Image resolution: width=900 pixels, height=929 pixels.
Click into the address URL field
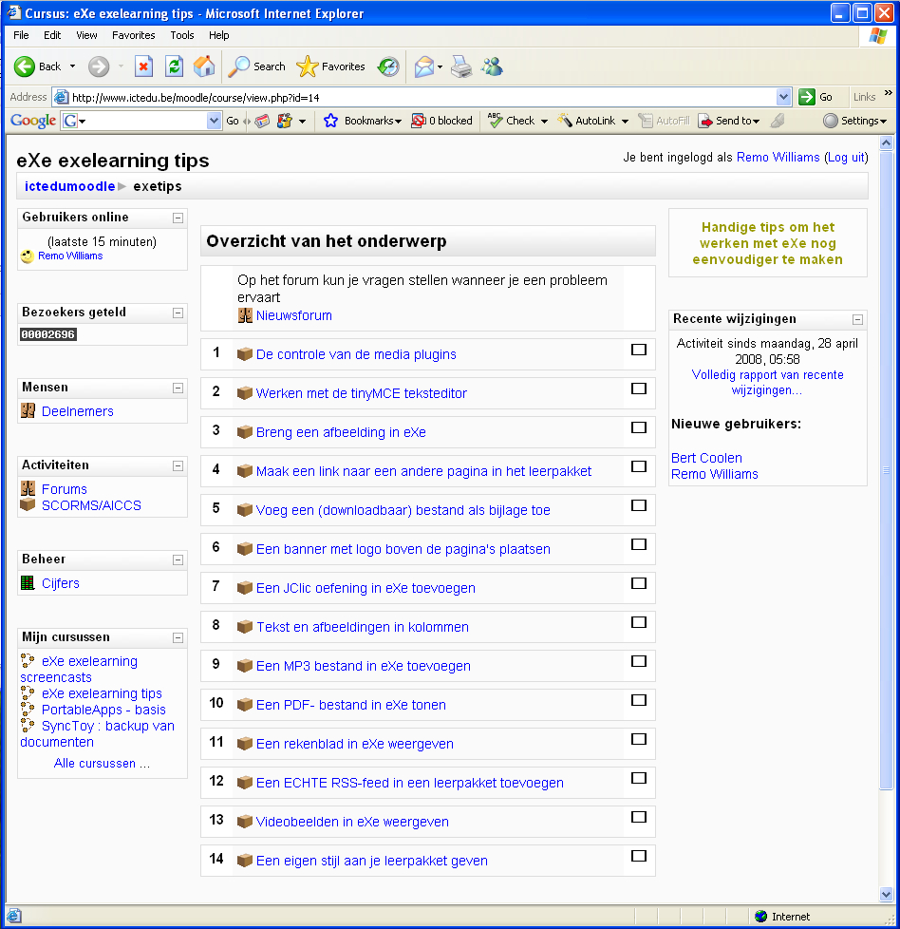tap(421, 97)
